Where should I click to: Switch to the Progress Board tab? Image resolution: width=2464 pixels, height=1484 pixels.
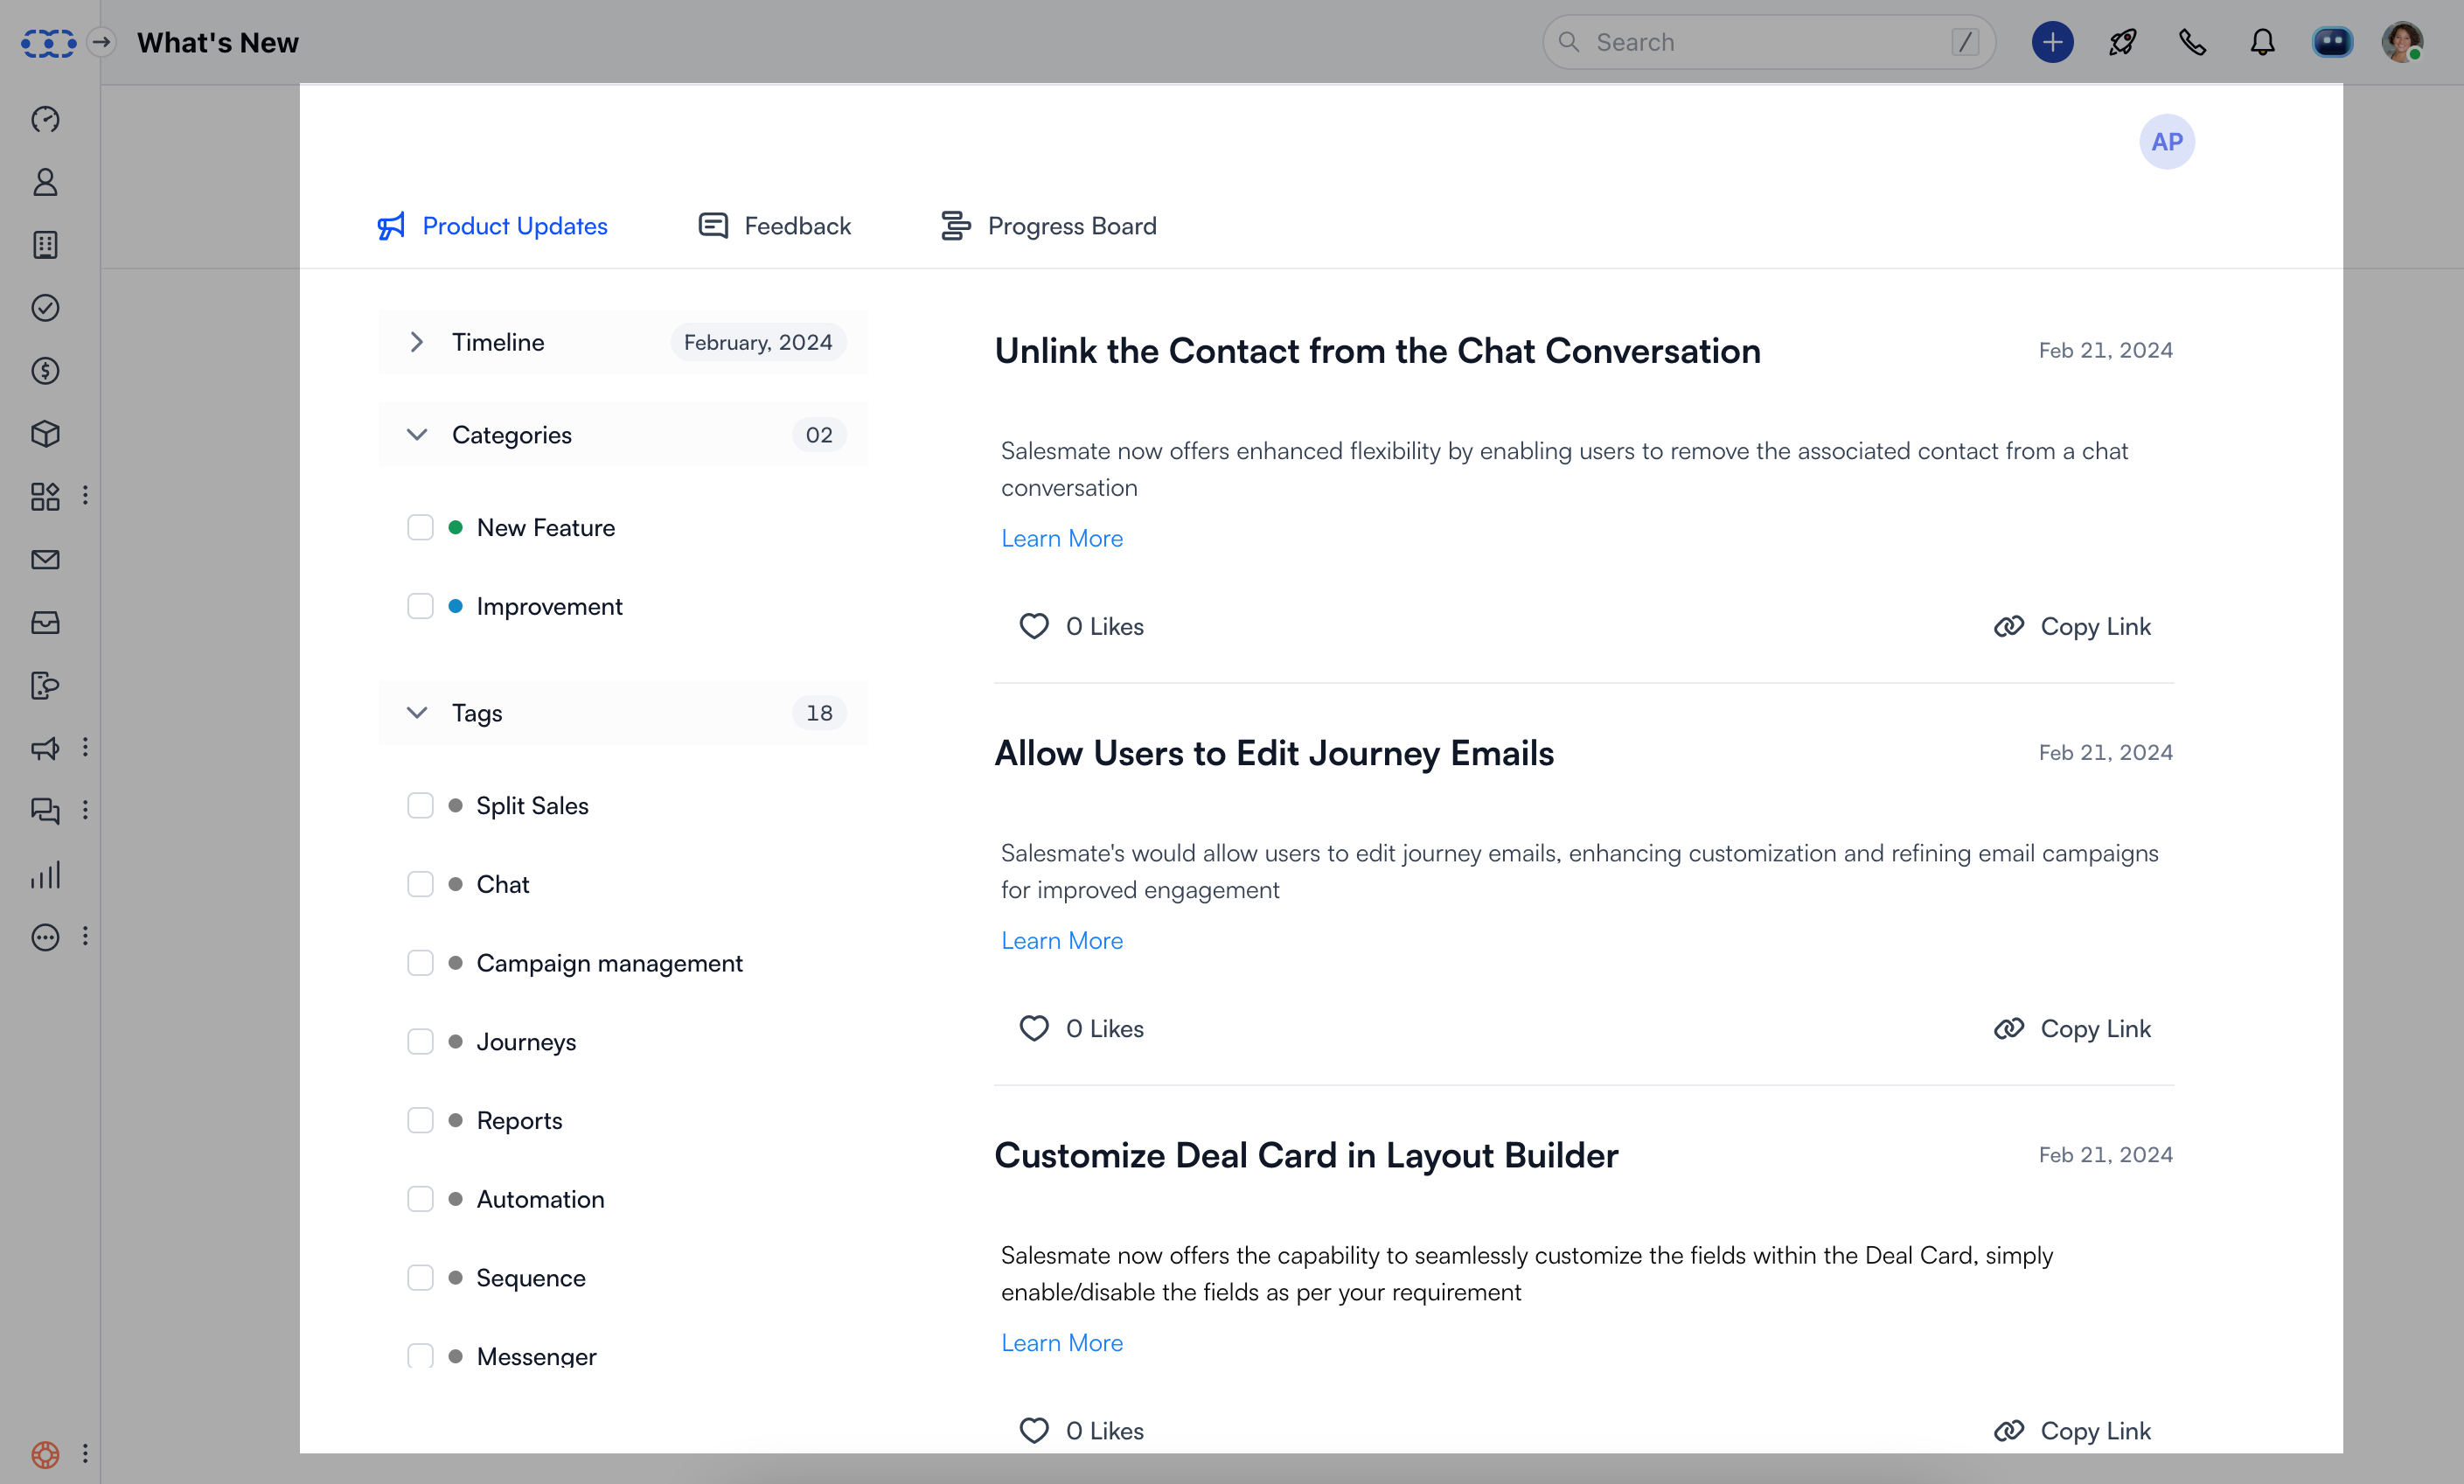pyautogui.click(x=1048, y=226)
